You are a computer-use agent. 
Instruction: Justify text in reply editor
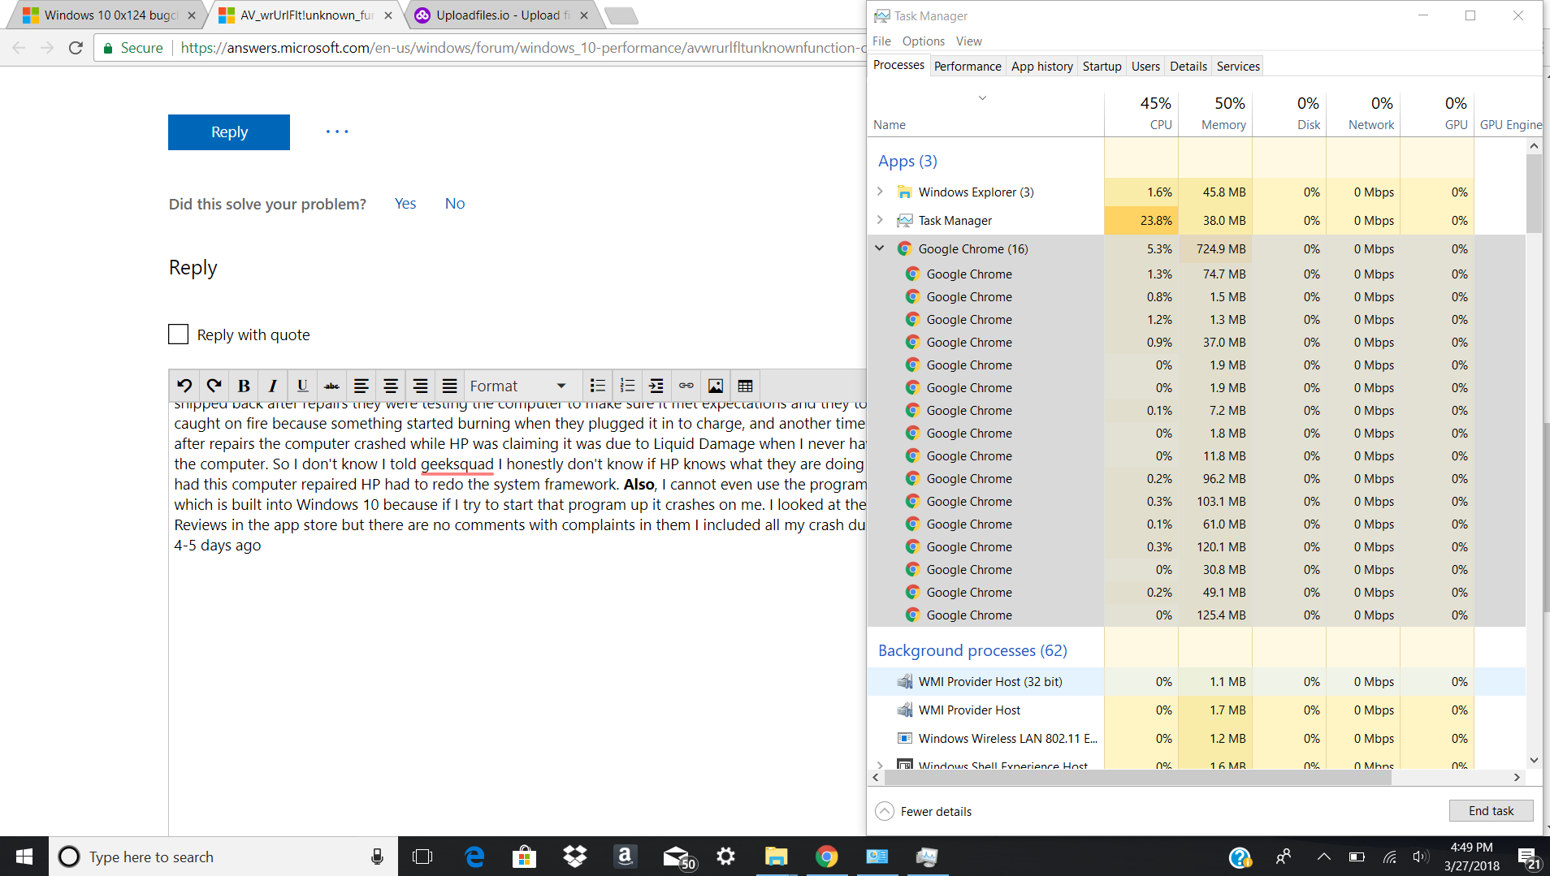click(x=449, y=386)
